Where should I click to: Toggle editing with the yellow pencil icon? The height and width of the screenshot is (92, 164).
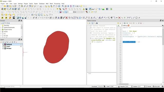coord(26,9)
